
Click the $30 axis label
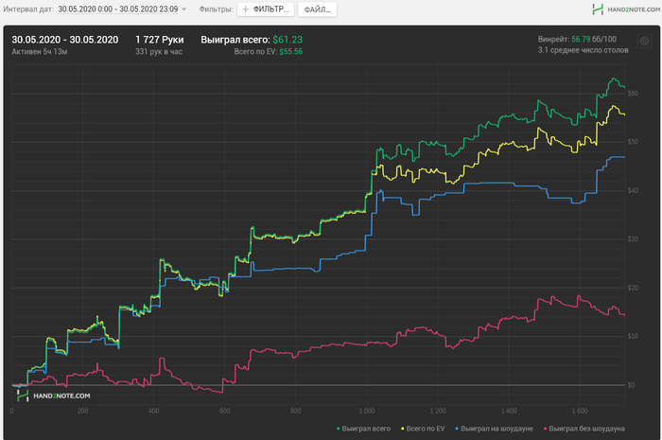click(633, 239)
